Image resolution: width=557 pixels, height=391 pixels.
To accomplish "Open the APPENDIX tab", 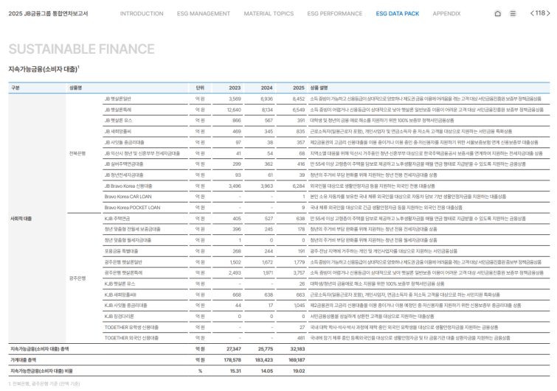I will click(446, 13).
